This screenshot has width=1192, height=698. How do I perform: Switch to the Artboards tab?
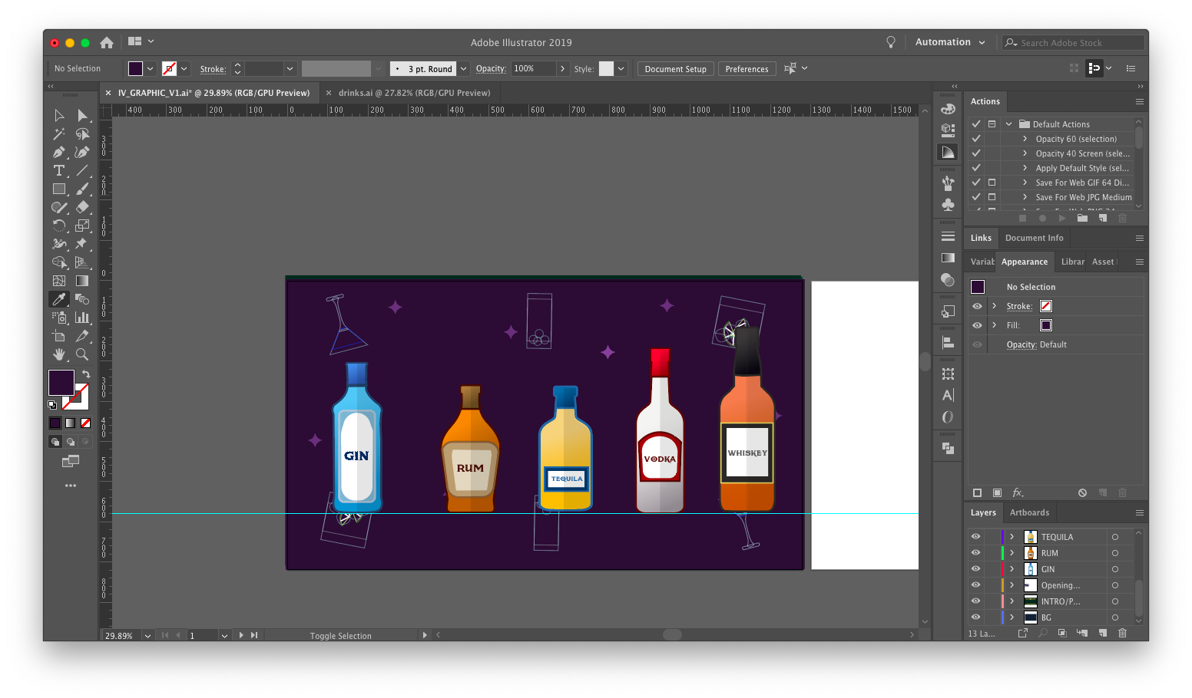[x=1029, y=512]
